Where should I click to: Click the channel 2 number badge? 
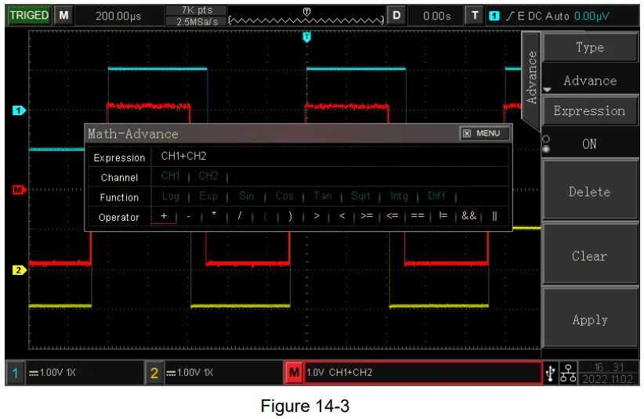pos(154,373)
